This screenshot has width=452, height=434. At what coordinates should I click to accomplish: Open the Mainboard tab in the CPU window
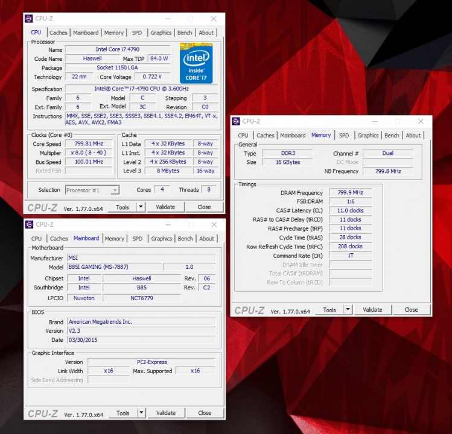[x=86, y=33]
